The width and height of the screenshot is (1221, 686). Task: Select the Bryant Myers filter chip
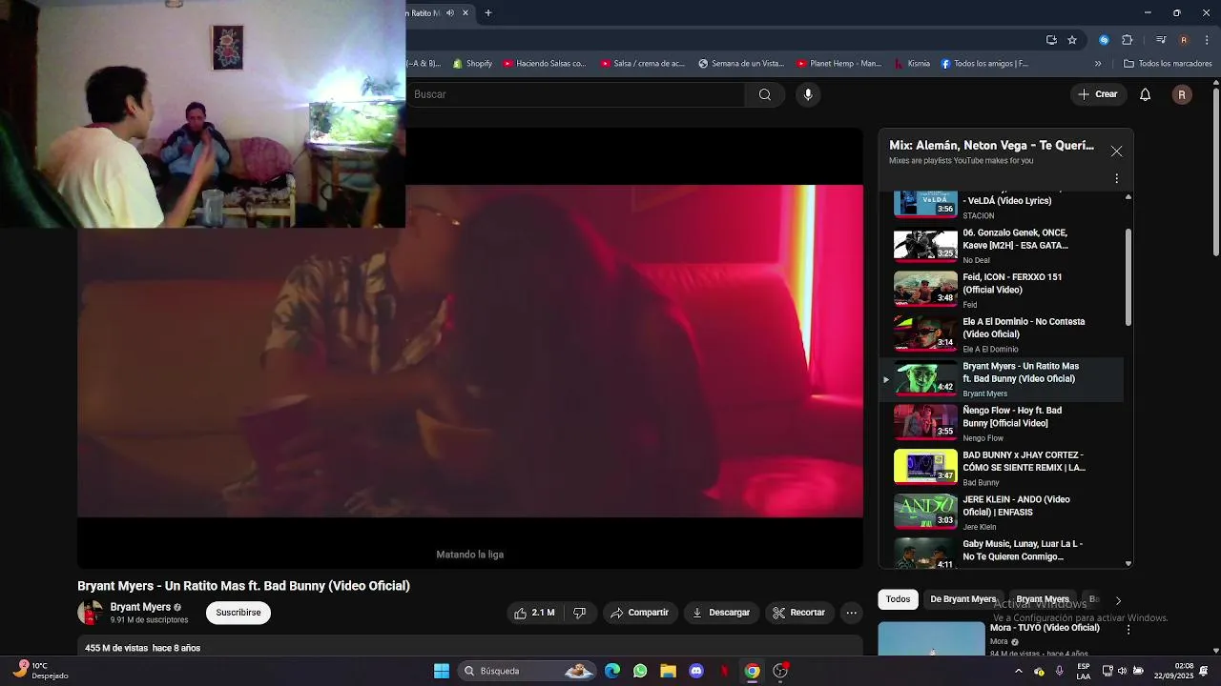point(1042,599)
